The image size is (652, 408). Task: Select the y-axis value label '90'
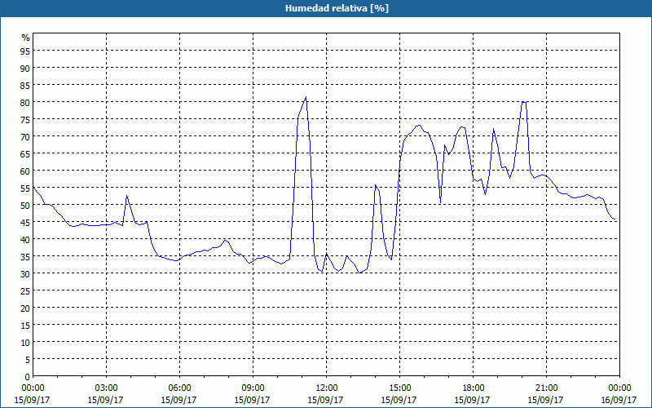(x=25, y=68)
